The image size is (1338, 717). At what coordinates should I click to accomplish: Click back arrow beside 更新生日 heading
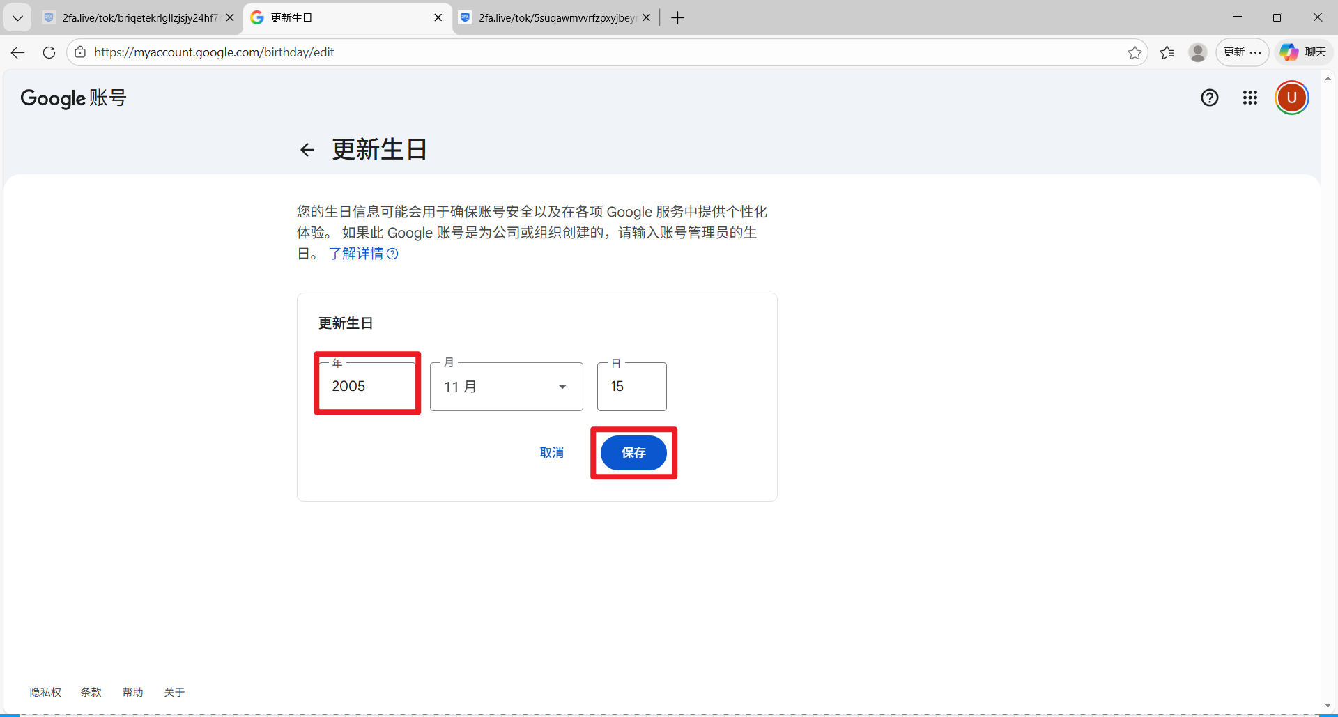pyautogui.click(x=307, y=150)
